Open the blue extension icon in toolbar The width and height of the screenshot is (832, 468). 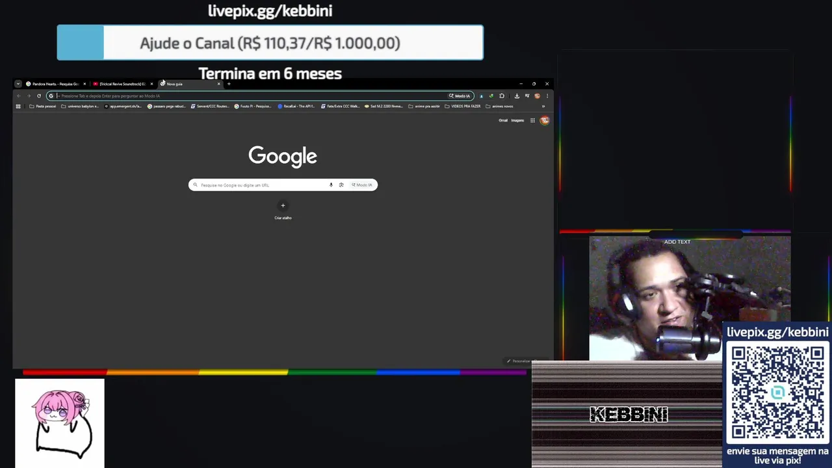(x=482, y=96)
